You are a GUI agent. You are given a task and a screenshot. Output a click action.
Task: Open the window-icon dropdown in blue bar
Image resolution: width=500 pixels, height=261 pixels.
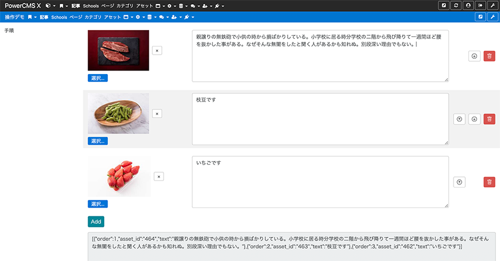coord(128,17)
